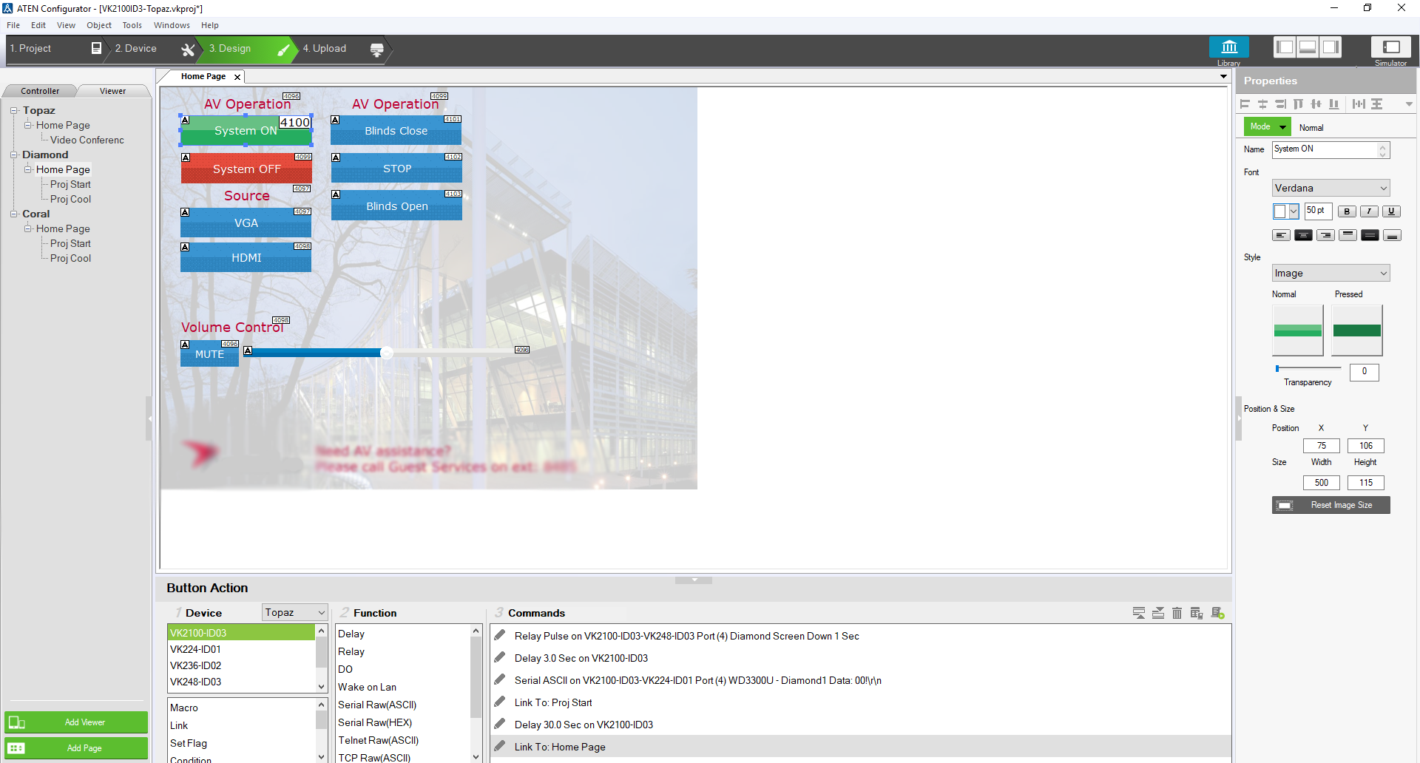
Task: Open the font color swatch picker
Action: pyautogui.click(x=1285, y=211)
